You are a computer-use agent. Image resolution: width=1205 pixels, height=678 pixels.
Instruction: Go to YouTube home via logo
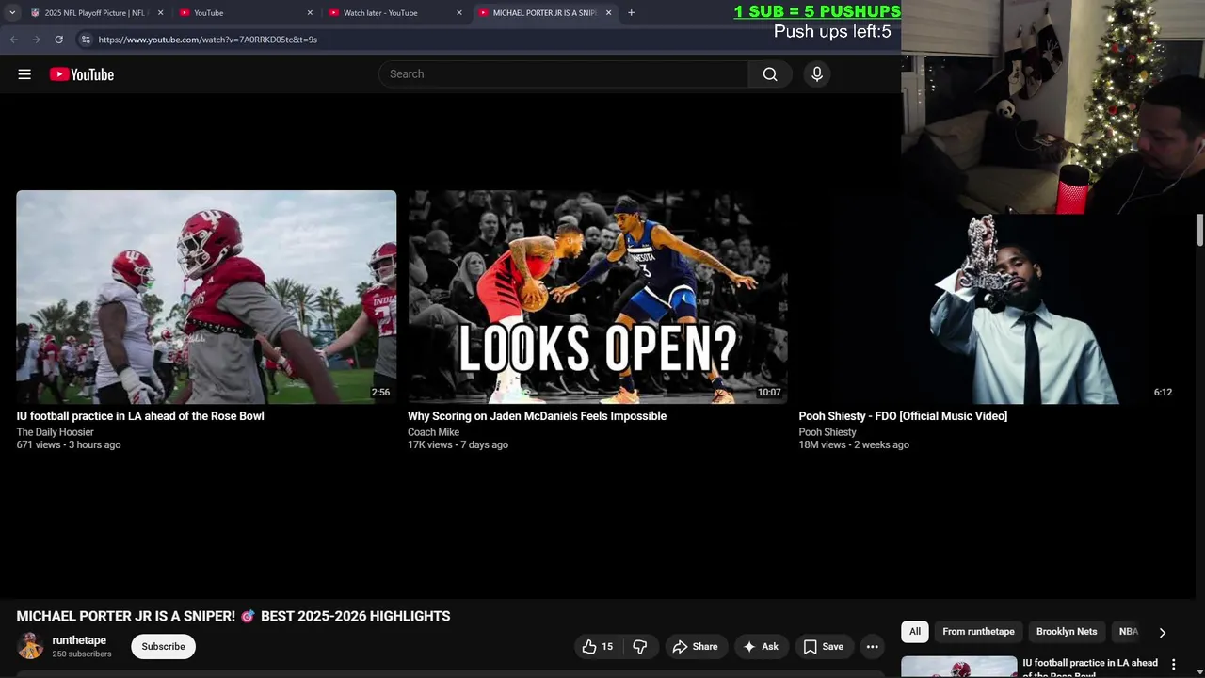coord(82,74)
